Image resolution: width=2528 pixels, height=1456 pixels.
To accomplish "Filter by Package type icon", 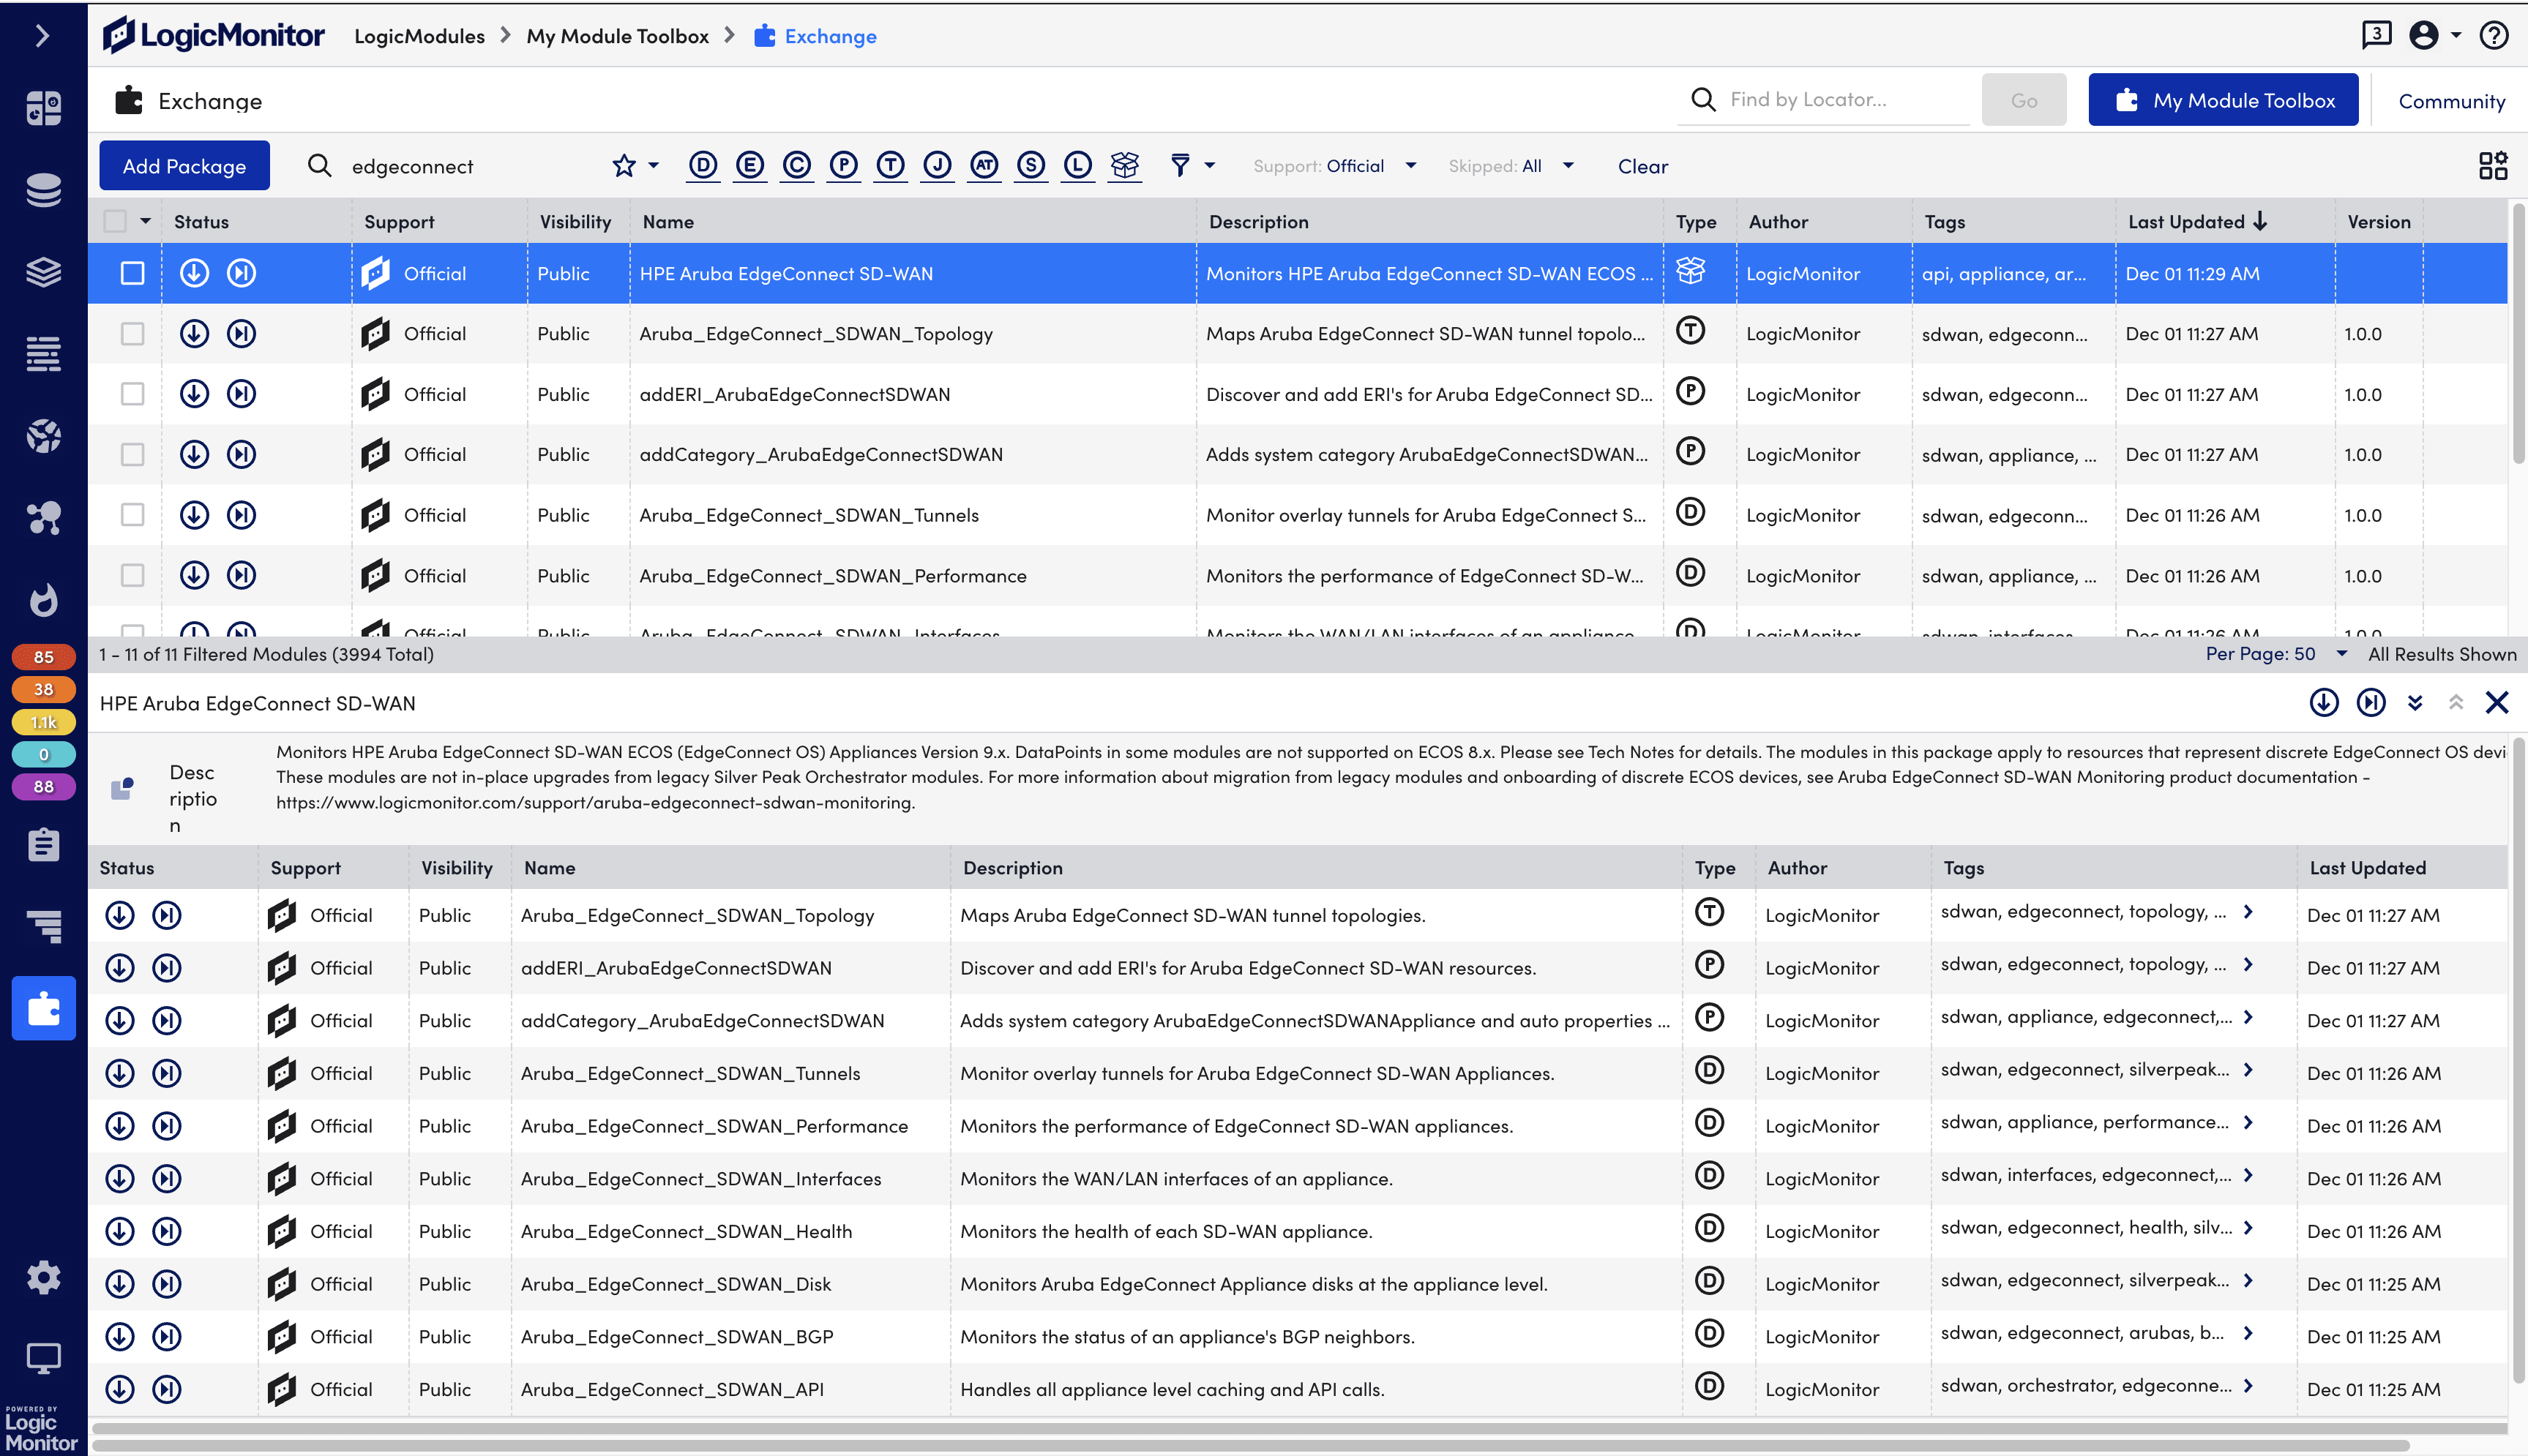I will 1125,165.
